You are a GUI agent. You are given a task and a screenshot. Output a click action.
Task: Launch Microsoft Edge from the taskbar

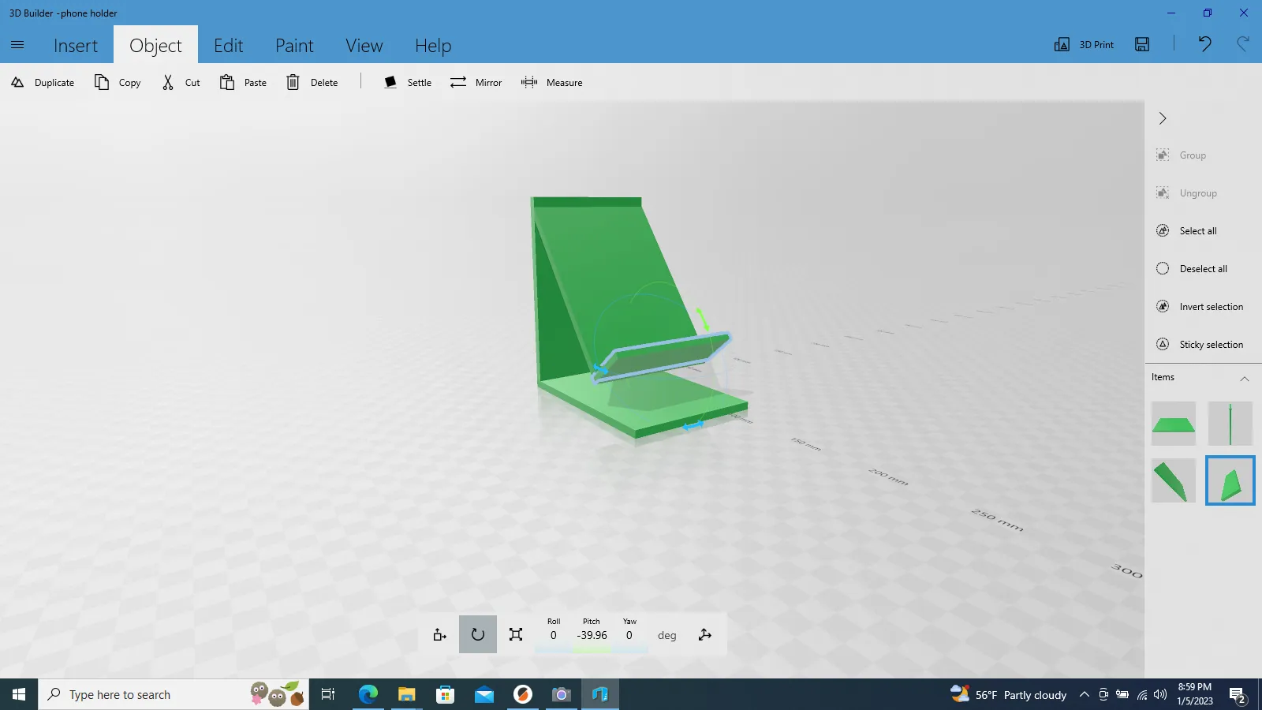(x=368, y=694)
